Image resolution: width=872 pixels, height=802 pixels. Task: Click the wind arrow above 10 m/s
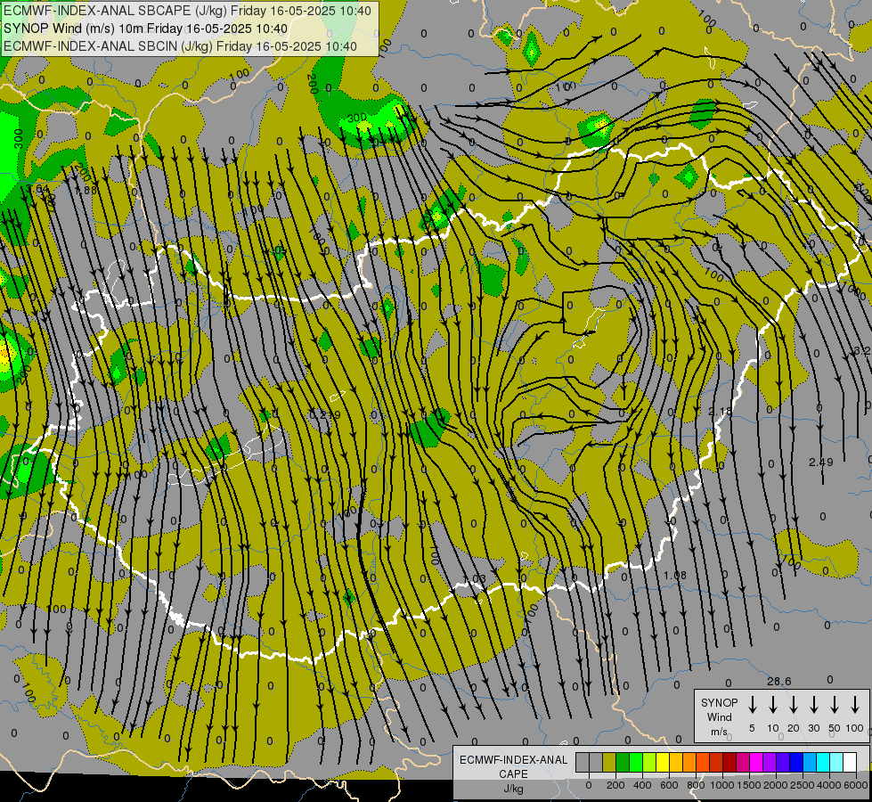pyautogui.click(x=772, y=705)
